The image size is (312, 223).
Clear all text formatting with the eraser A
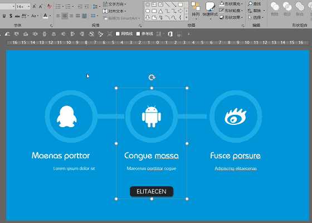point(49,7)
